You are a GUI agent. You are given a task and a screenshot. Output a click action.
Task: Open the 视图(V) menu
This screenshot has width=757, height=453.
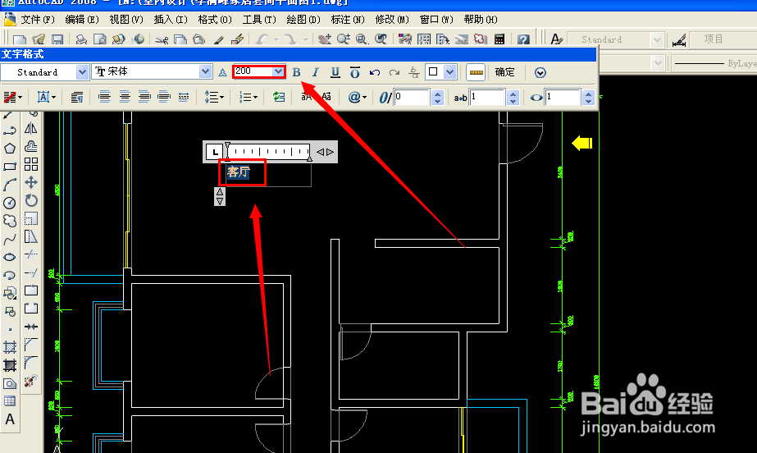coord(126,20)
